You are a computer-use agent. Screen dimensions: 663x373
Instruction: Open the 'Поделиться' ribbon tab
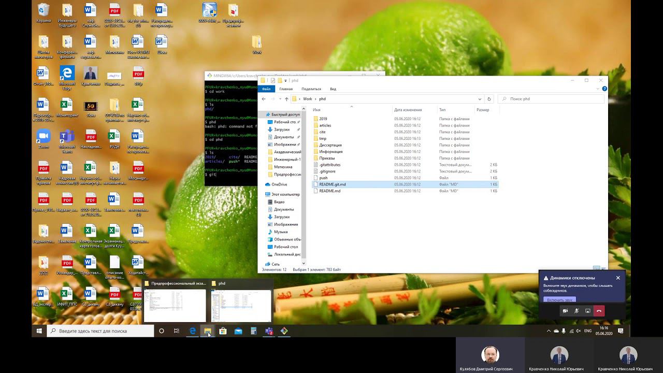(x=311, y=89)
